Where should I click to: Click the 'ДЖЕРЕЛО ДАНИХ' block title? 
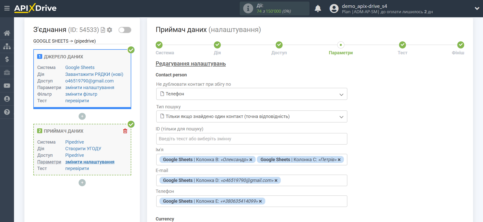point(63,57)
